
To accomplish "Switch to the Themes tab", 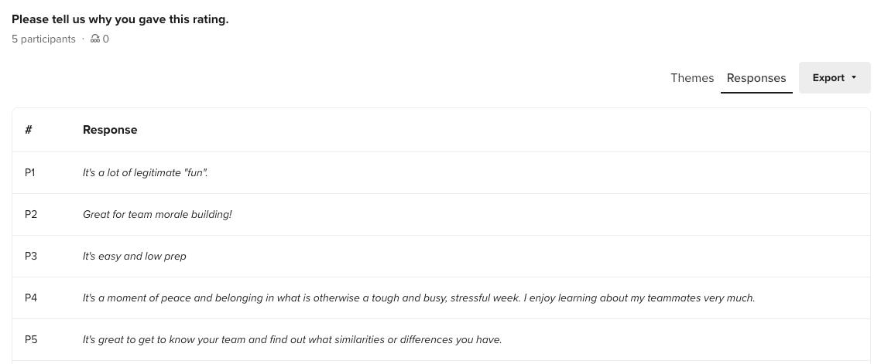I will pos(692,78).
